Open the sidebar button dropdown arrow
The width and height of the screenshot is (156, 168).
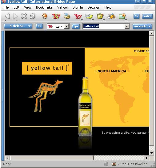pos(30,26)
